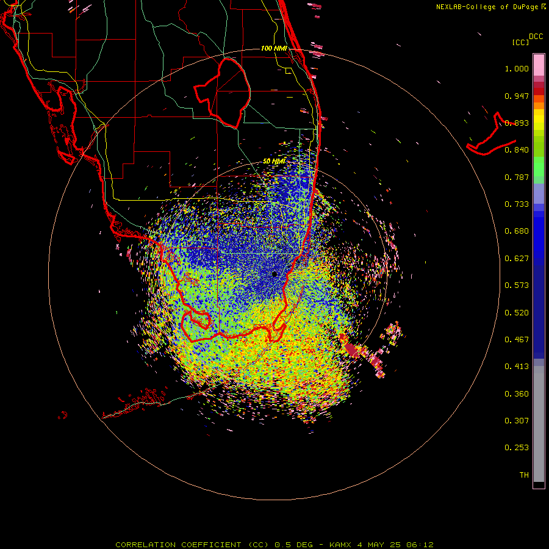Click the Correlation Coefficient KAMX product title
Screen dimensions: 549x549
tap(274, 545)
